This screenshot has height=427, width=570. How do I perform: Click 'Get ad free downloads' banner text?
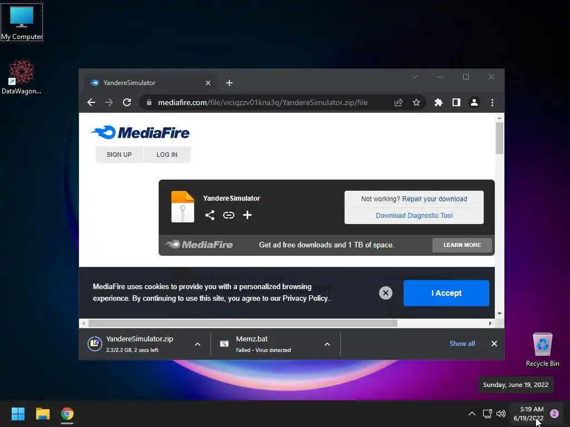(326, 245)
